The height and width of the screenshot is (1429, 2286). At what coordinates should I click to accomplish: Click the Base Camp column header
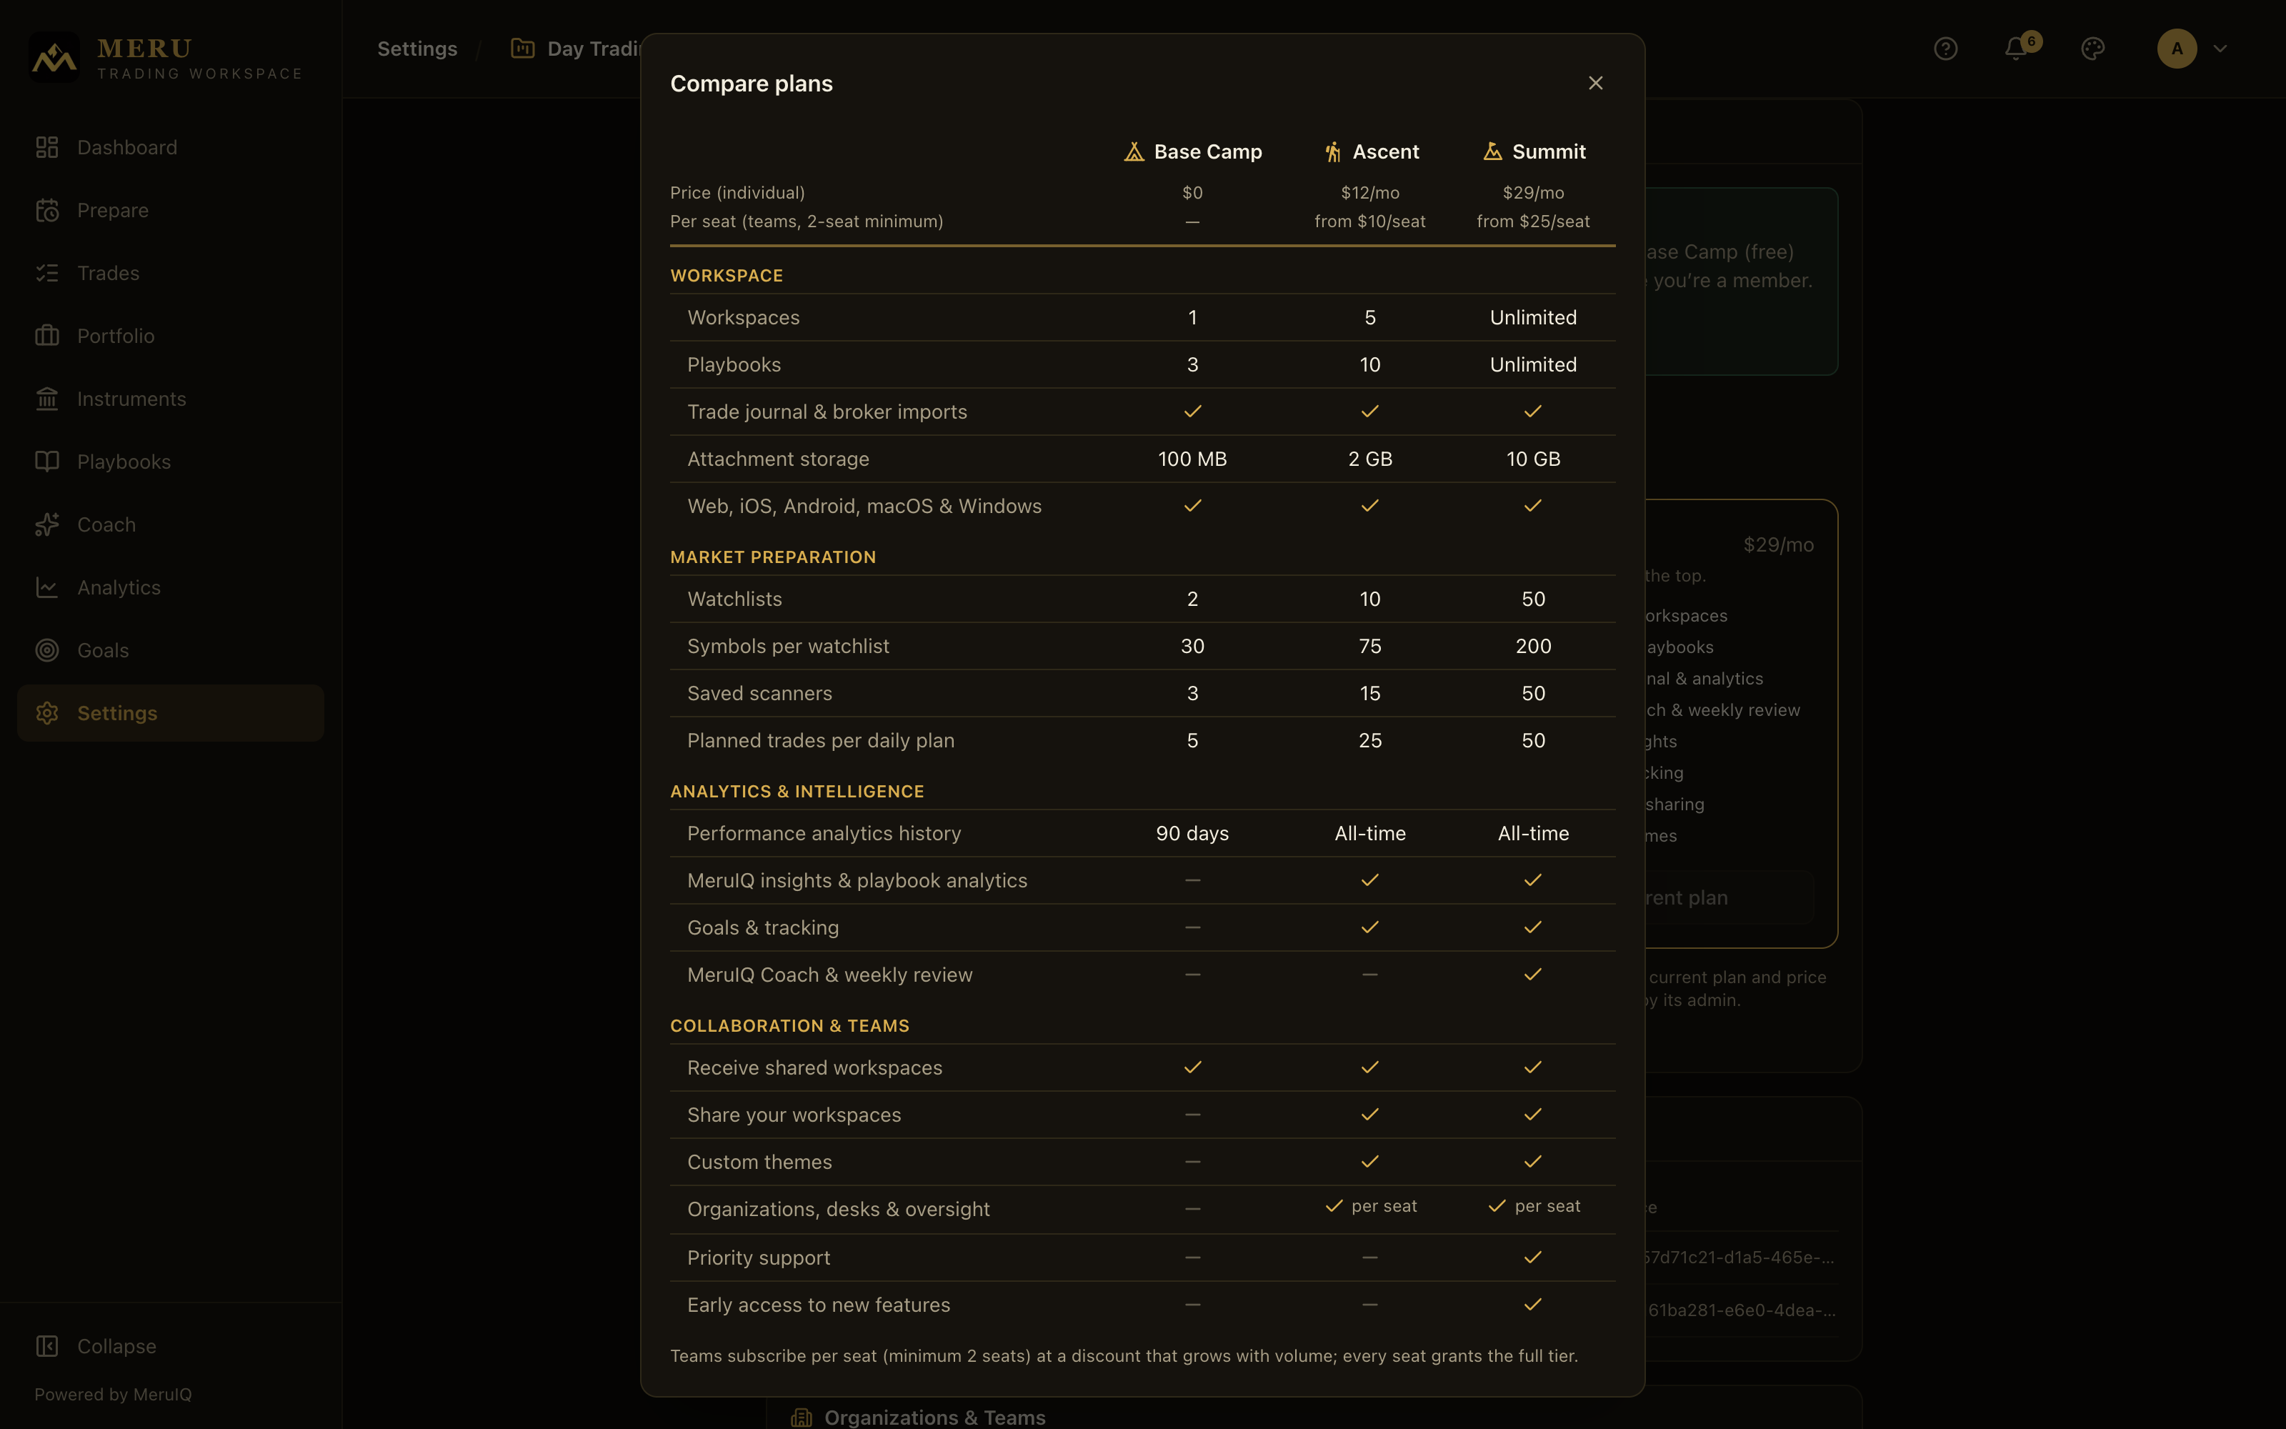[1192, 151]
